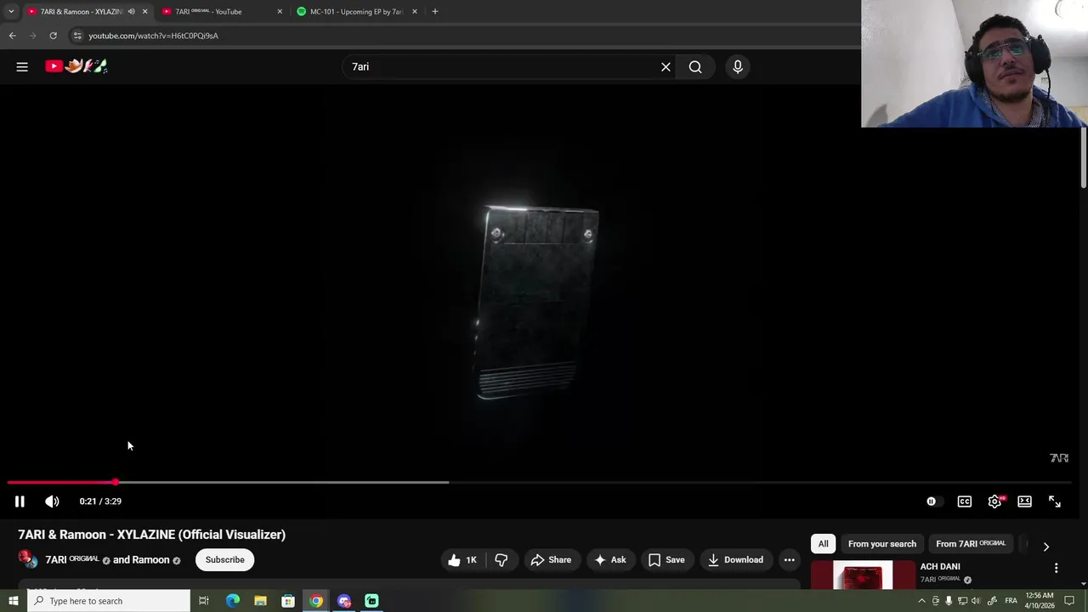This screenshot has height=612, width=1088.
Task: View site information icon in address bar
Action: (x=77, y=36)
